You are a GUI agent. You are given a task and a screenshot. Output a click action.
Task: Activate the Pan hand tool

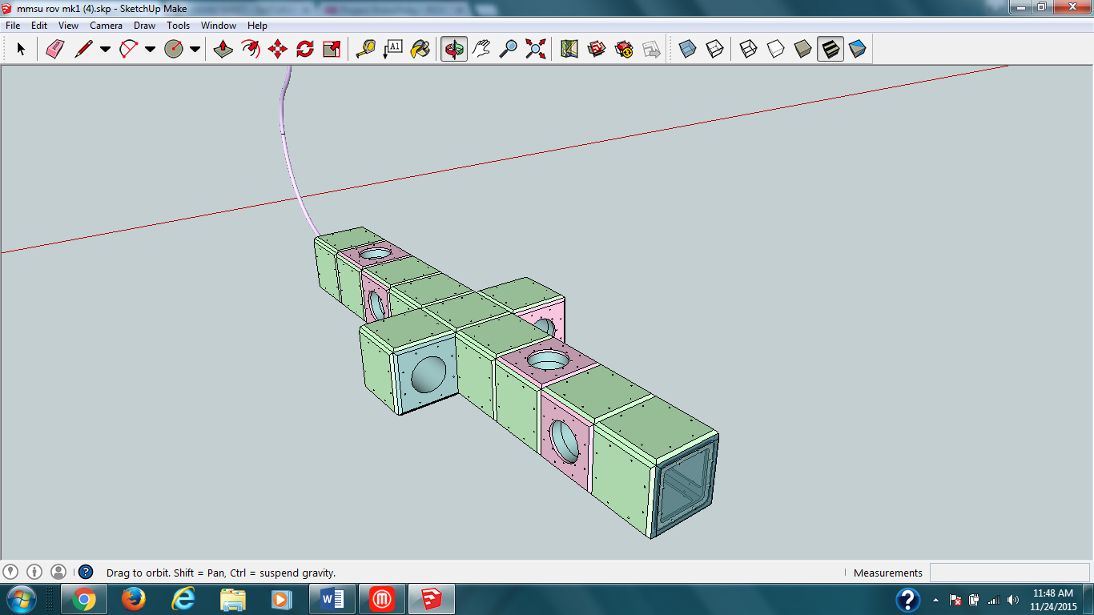click(x=481, y=50)
